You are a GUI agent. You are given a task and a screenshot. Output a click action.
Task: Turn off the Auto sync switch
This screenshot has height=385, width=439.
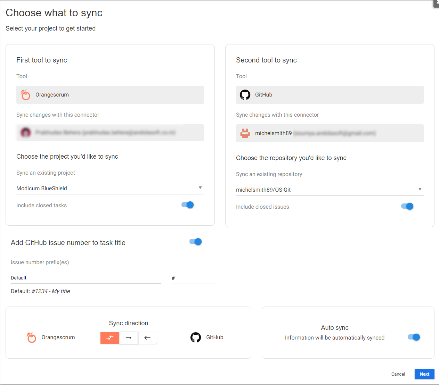414,337
